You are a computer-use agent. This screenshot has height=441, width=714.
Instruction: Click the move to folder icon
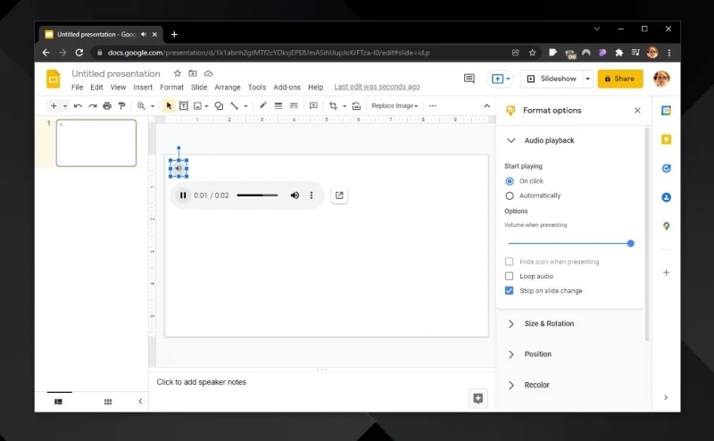point(193,73)
